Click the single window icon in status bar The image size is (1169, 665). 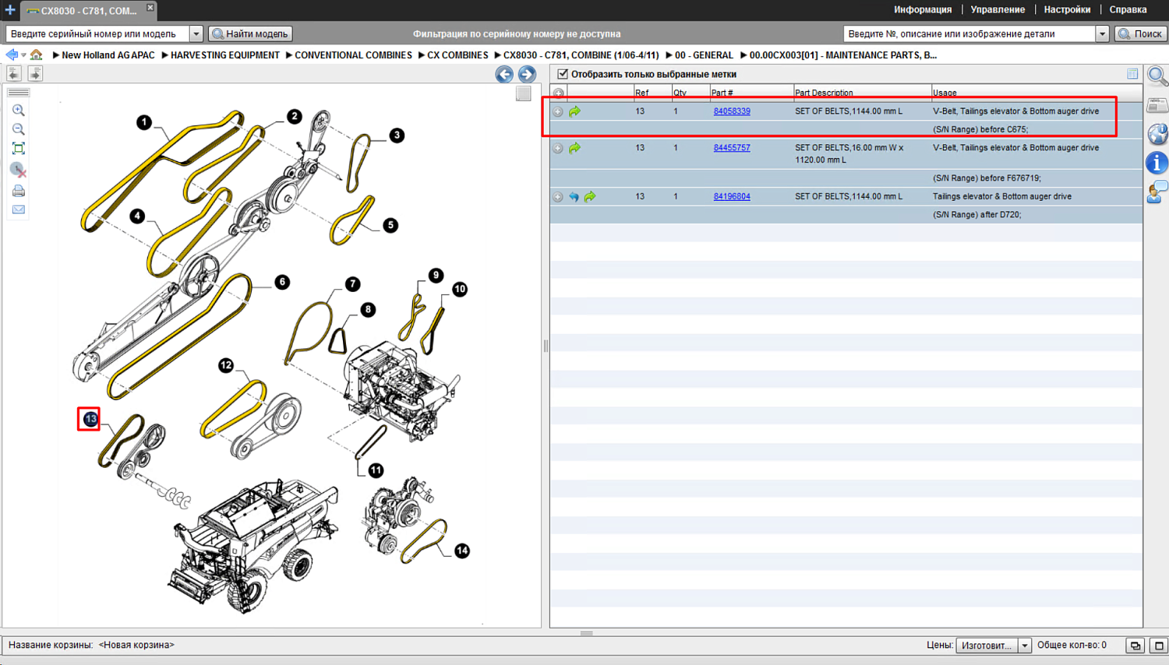tap(1159, 646)
